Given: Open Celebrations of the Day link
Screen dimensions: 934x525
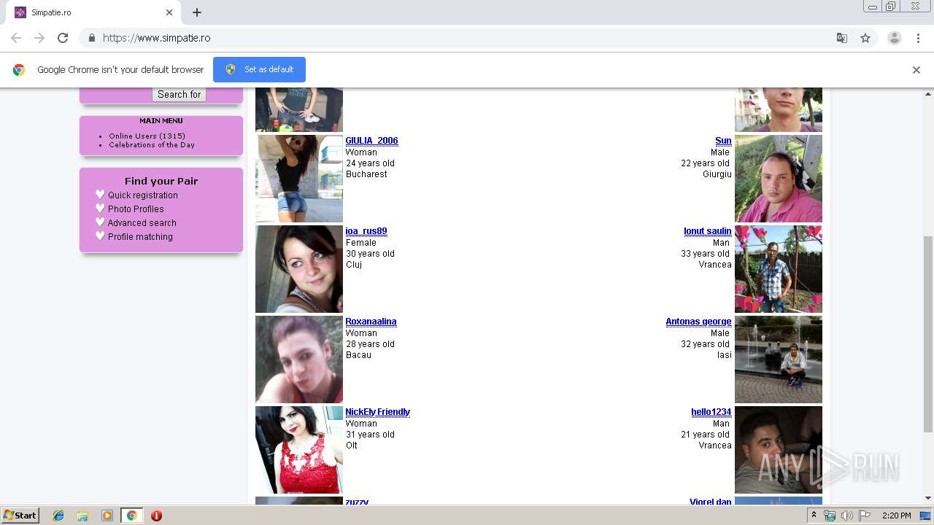Looking at the screenshot, I should (x=152, y=144).
